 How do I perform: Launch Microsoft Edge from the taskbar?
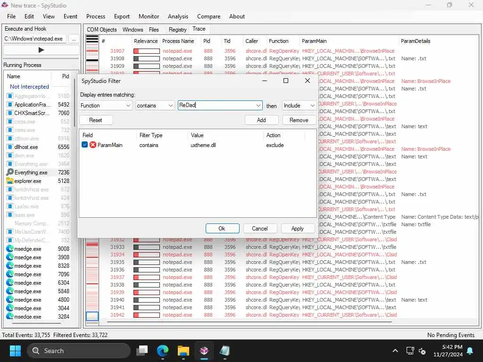coord(163,351)
